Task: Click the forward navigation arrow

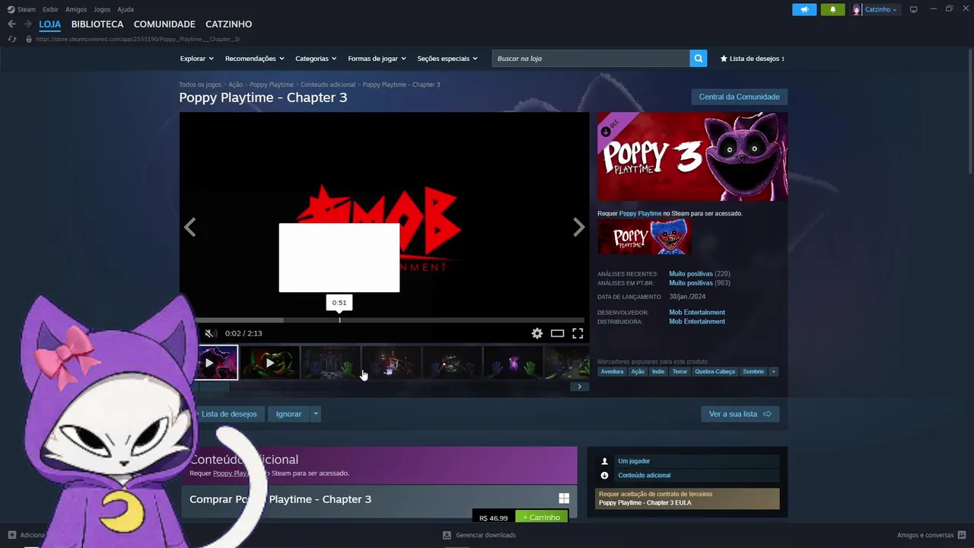Action: [27, 24]
